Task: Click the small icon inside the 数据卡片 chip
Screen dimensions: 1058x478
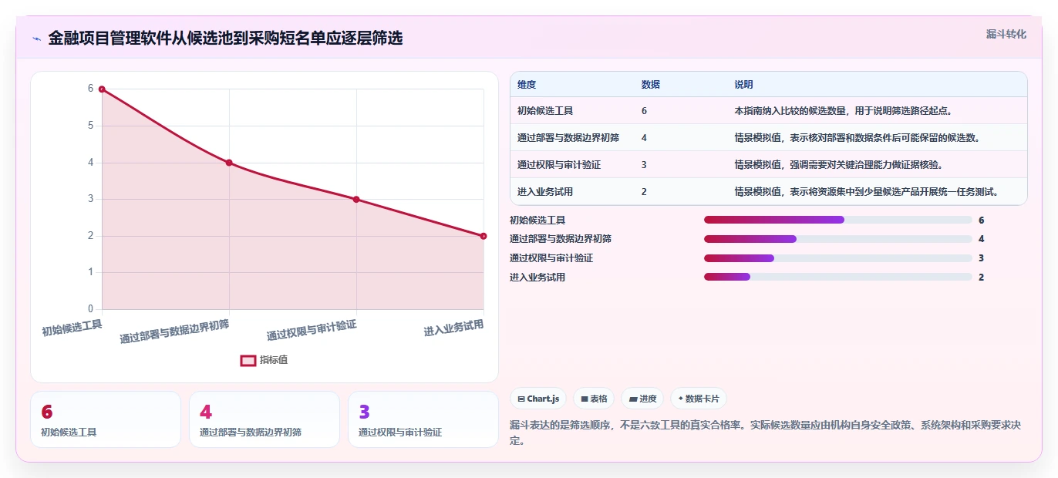Action: pos(680,399)
